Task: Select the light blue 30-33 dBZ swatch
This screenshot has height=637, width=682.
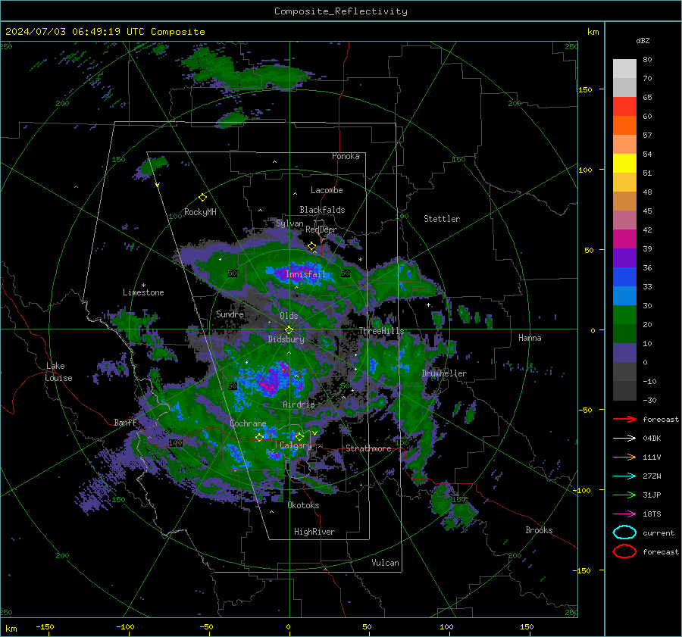Action: pos(624,296)
